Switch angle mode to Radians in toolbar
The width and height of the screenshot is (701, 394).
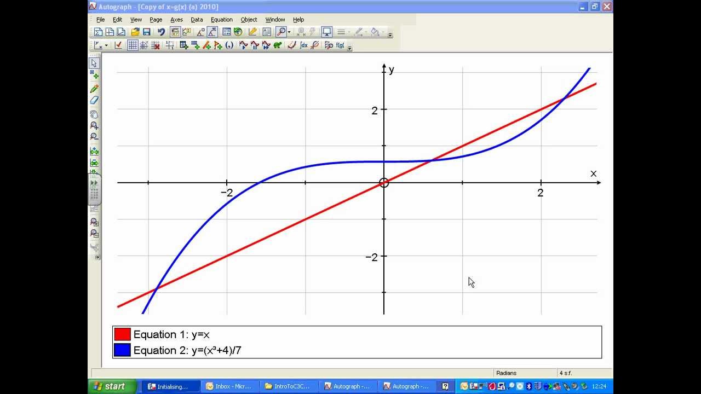(212, 32)
